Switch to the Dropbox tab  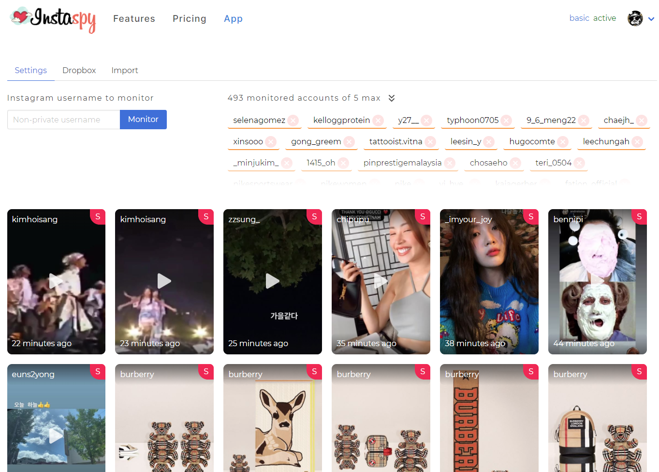[x=79, y=70]
